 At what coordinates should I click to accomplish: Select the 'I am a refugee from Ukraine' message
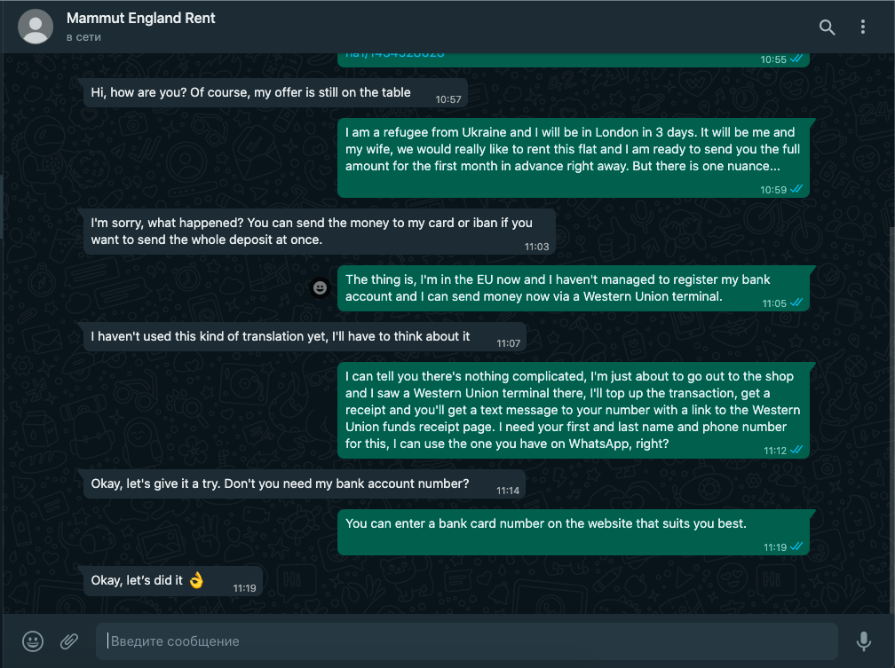pos(573,158)
